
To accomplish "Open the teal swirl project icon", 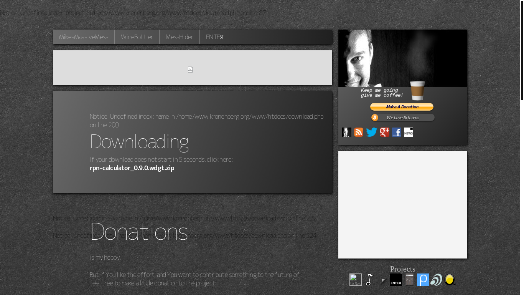I will point(436,280).
